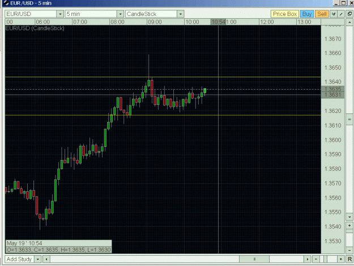Image resolution: width=354 pixels, height=266 pixels.
Task: Open the Add Study dropdown arrow
Action: pyautogui.click(x=38, y=259)
